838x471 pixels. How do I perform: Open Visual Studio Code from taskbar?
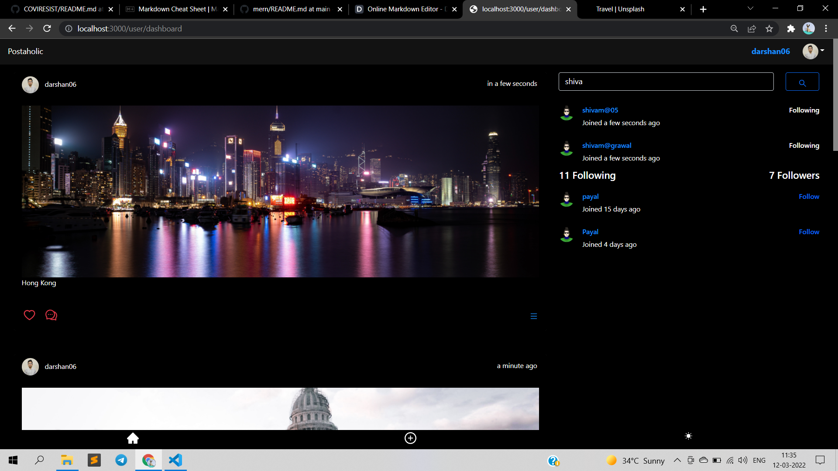(x=175, y=460)
